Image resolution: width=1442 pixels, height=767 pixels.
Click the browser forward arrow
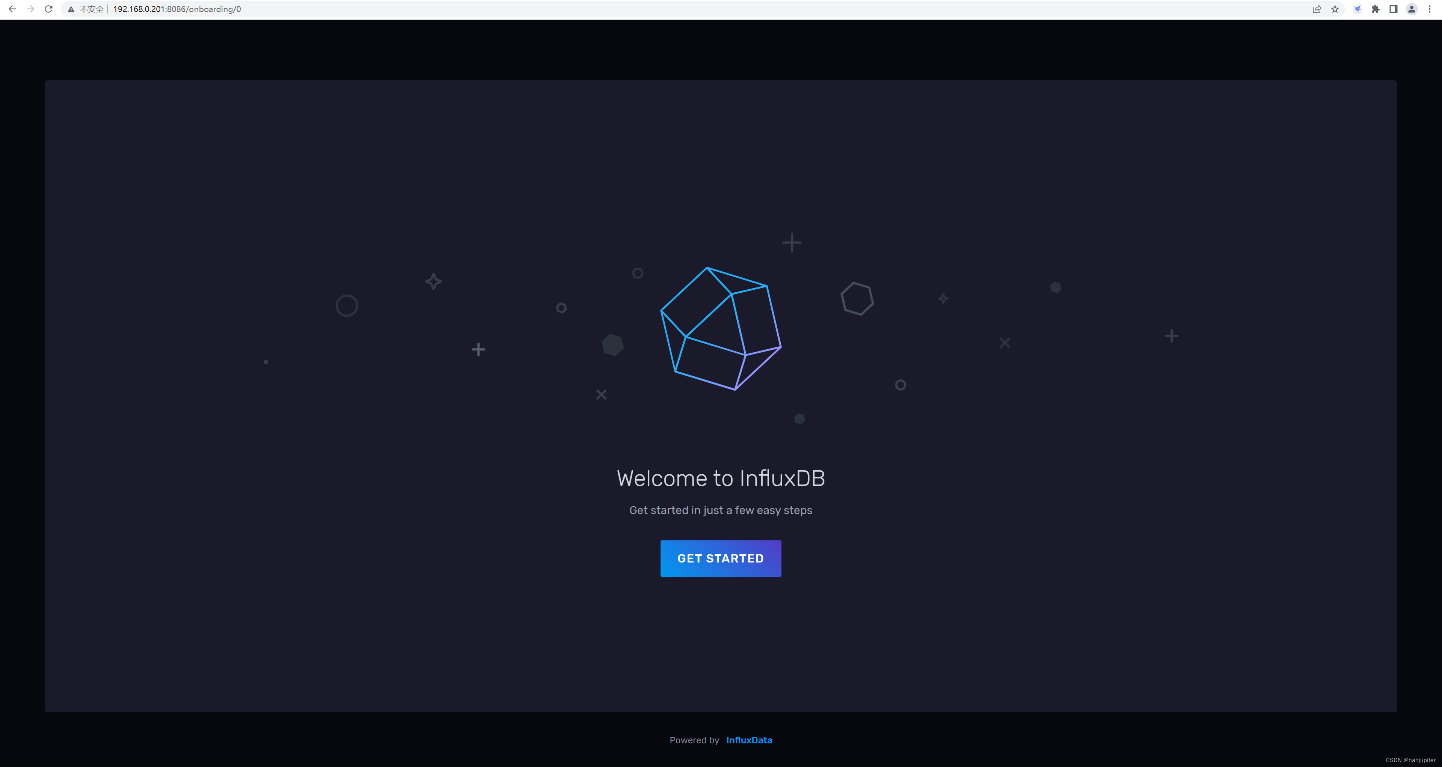click(x=30, y=9)
